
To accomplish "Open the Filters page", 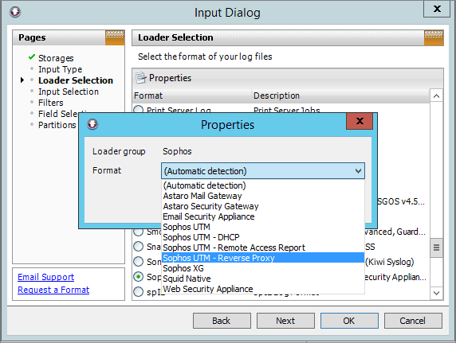I will pyautogui.click(x=50, y=103).
